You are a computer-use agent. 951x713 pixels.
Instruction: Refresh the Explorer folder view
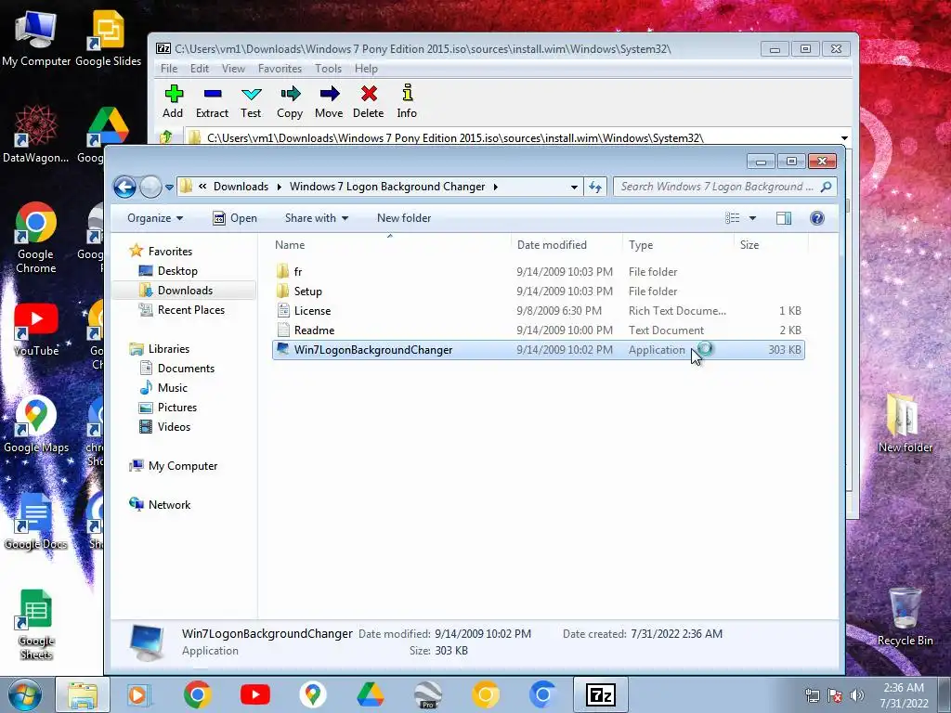595,188
